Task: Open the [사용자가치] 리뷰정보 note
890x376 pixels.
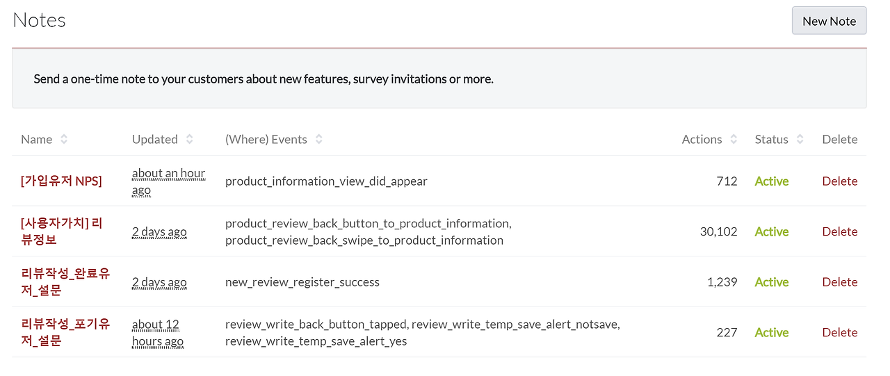Action: click(62, 231)
